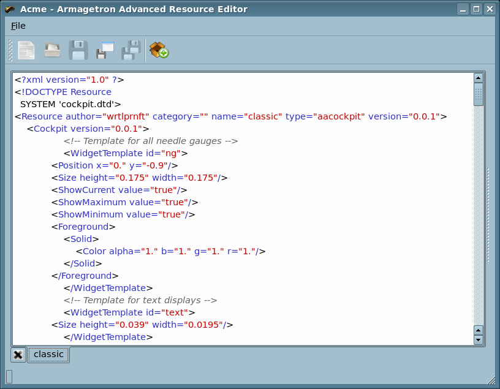Click the "Template for all needle gauges" comment
Screen dimensions: 500x389
(x=151, y=141)
